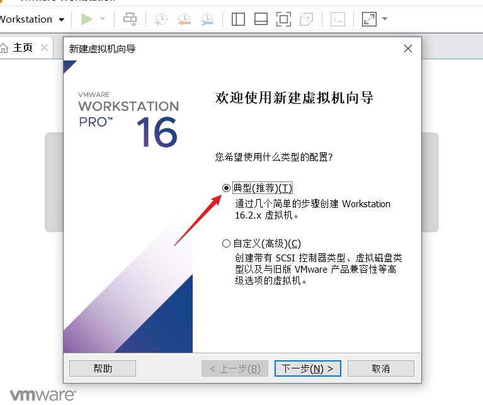
Task: Click the Unity mode icon
Action: 307,19
